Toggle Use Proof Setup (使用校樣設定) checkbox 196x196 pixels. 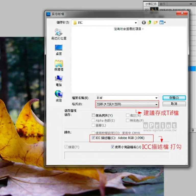pos(93,133)
